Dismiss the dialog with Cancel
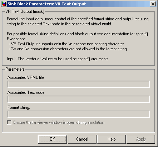Screen dimensions: 158x147 82,139
